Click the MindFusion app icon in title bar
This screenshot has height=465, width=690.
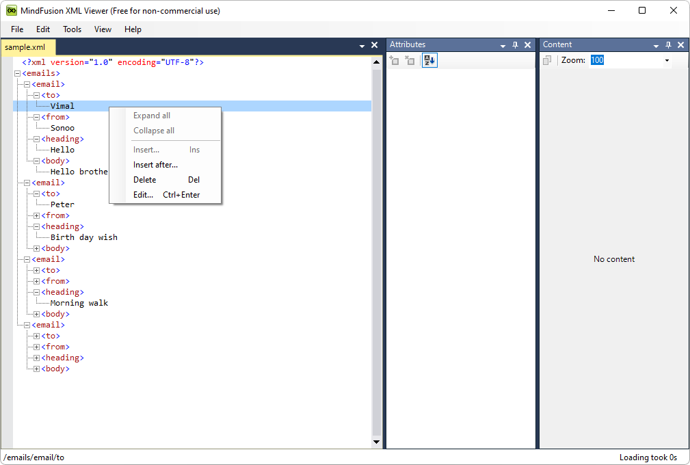click(x=11, y=10)
